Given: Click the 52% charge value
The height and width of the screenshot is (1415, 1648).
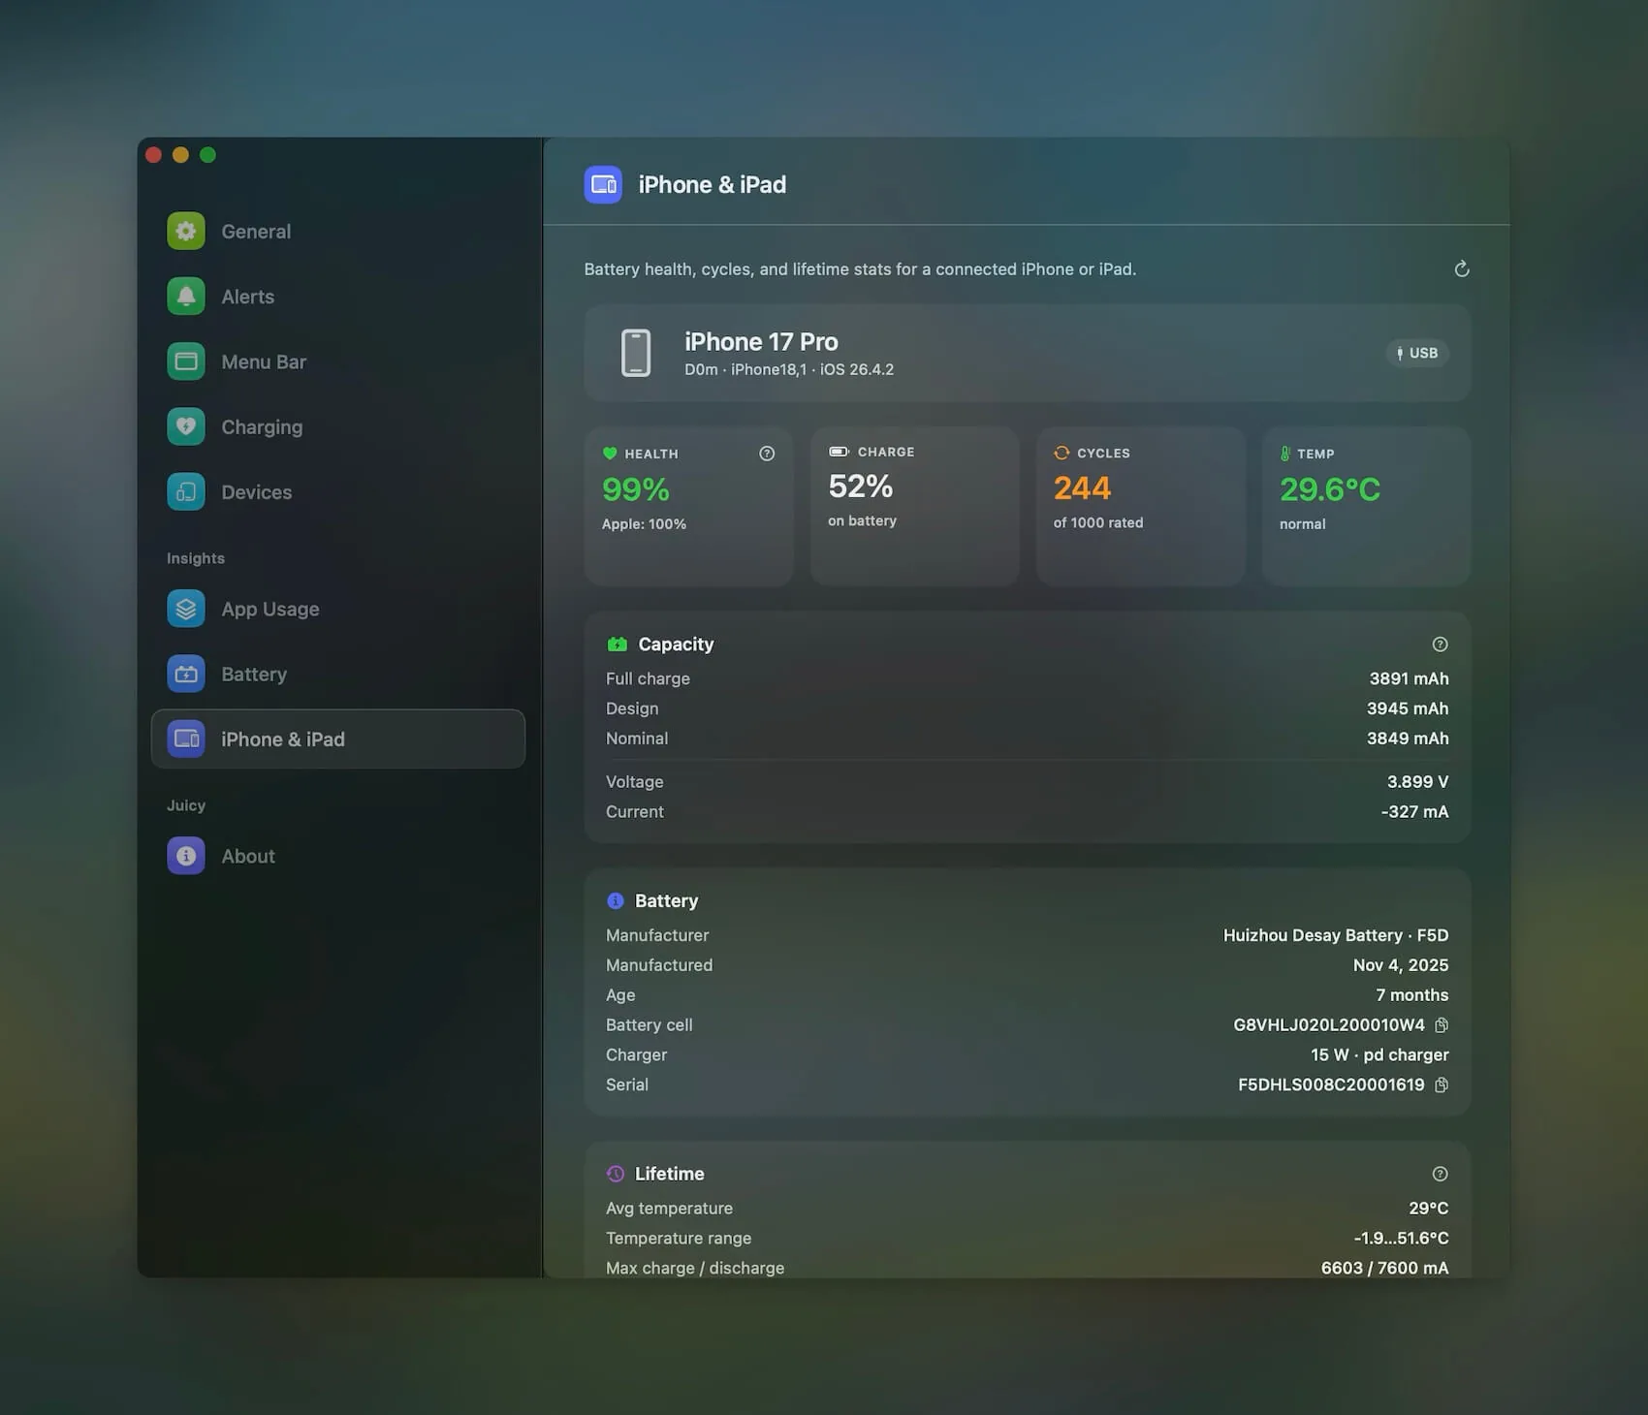Looking at the screenshot, I should click(861, 486).
